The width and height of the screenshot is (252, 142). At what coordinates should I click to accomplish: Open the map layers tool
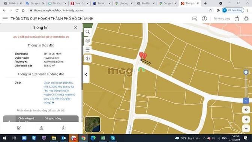[88, 41]
